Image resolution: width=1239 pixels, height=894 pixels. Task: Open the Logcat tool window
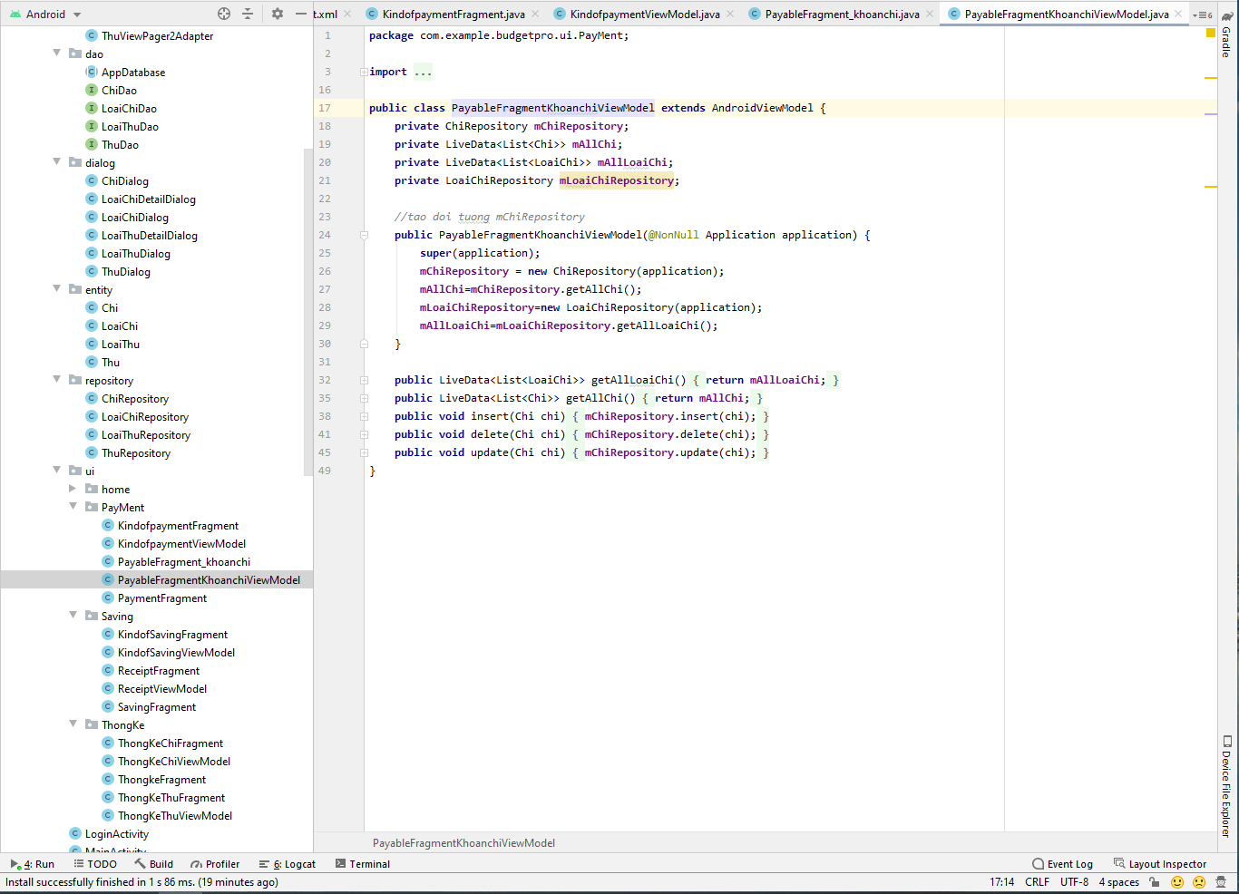pos(288,864)
